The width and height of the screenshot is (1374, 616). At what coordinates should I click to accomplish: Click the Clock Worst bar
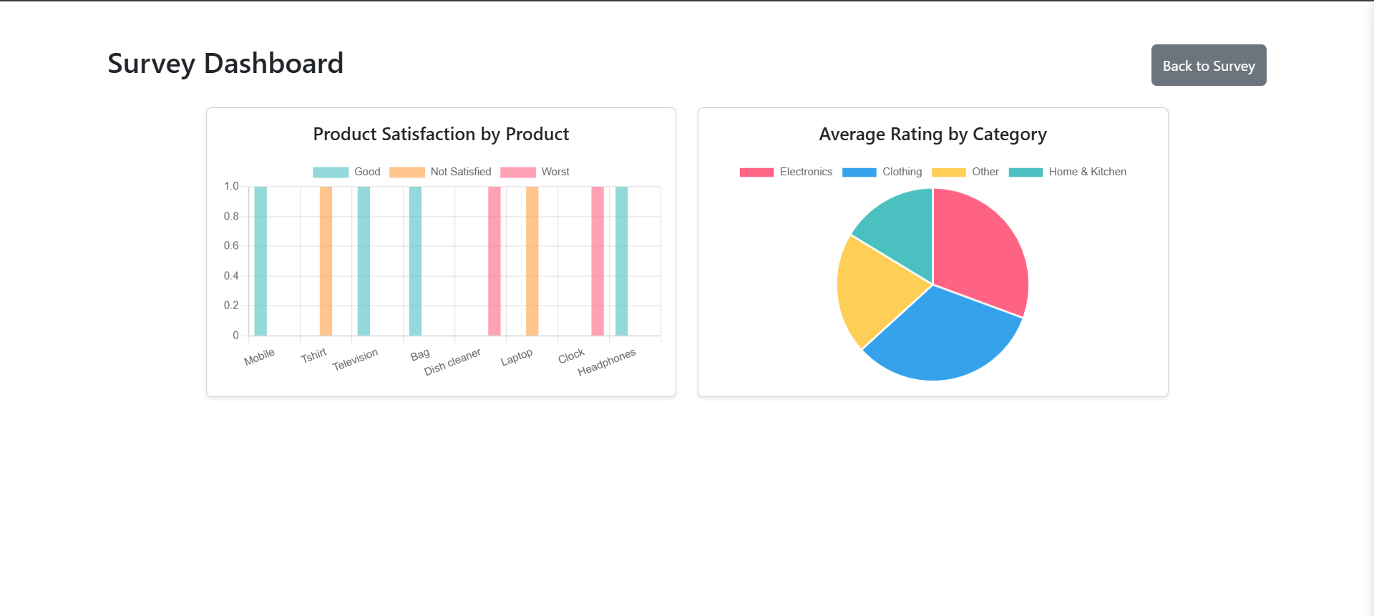coord(598,261)
